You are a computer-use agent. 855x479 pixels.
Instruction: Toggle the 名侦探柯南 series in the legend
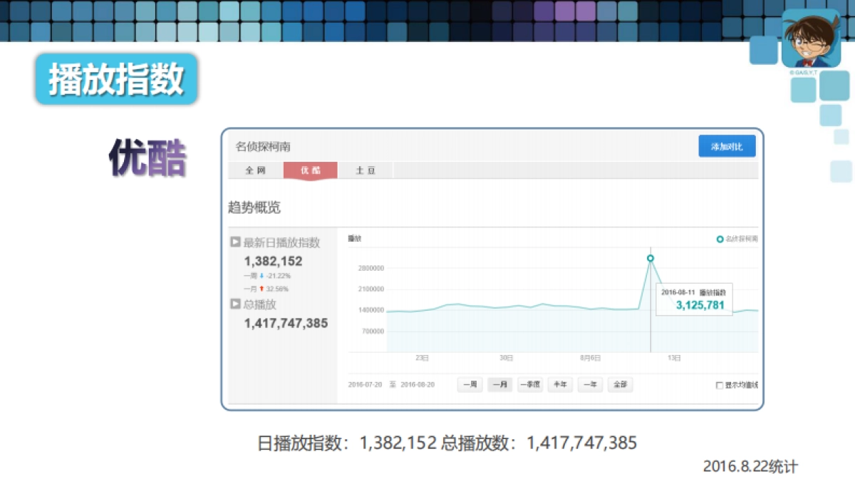click(734, 239)
